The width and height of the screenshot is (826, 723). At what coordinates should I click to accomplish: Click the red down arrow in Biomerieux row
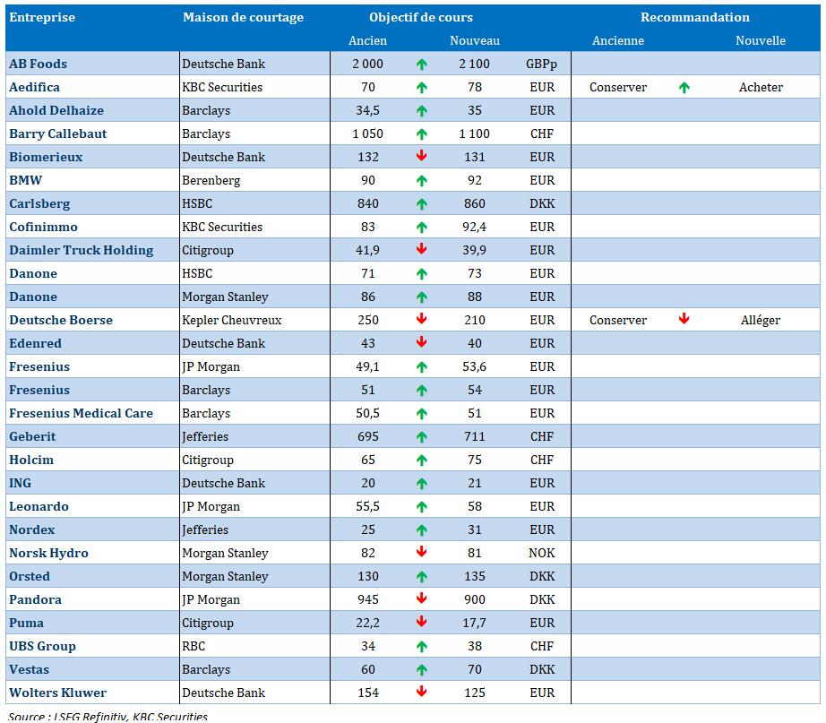421,157
